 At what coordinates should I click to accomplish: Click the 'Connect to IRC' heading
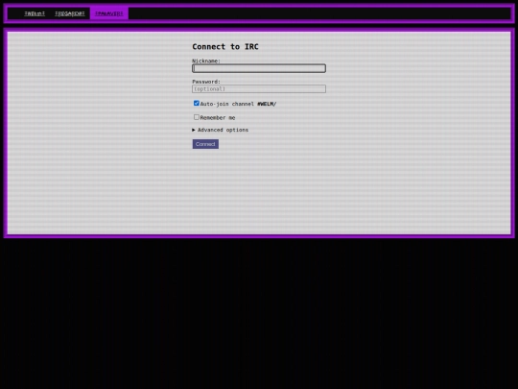tap(225, 47)
